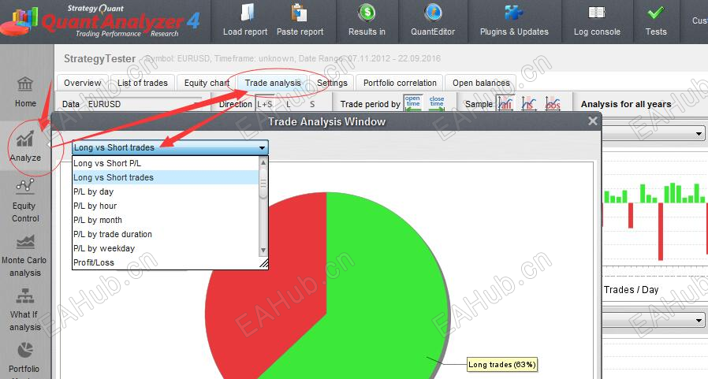
Task: Select the All sample icon
Action: (x=505, y=104)
